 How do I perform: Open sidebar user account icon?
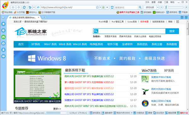point(3,50)
